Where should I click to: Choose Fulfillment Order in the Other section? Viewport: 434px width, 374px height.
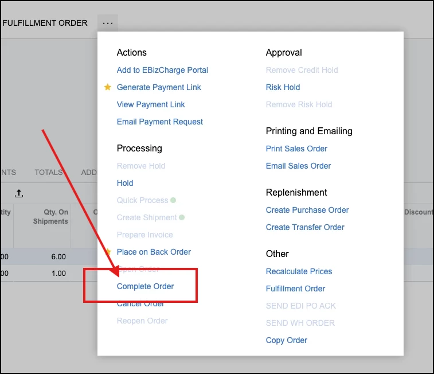coord(295,289)
